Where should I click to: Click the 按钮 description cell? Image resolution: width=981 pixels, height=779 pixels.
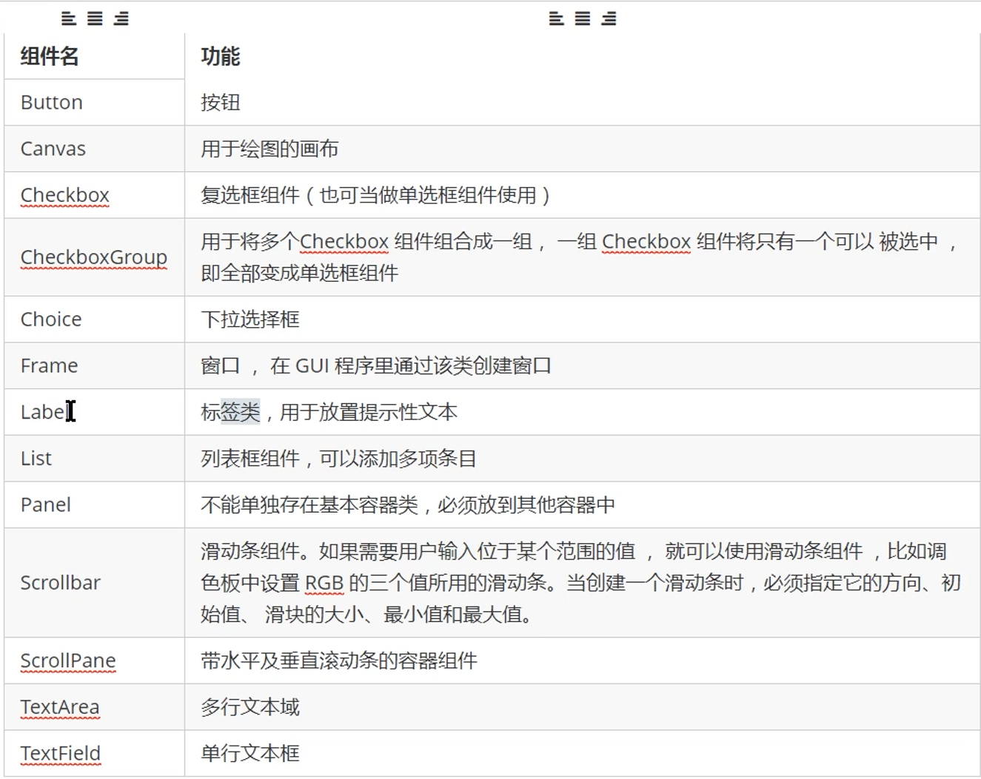point(583,102)
